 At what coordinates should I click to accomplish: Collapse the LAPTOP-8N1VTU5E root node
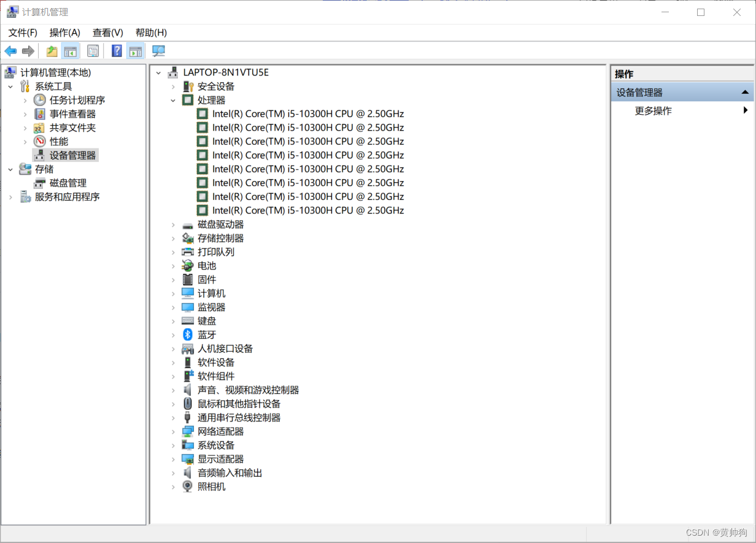pyautogui.click(x=158, y=72)
